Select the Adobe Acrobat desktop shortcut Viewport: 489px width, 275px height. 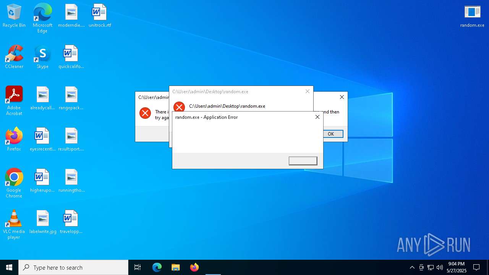pyautogui.click(x=14, y=101)
